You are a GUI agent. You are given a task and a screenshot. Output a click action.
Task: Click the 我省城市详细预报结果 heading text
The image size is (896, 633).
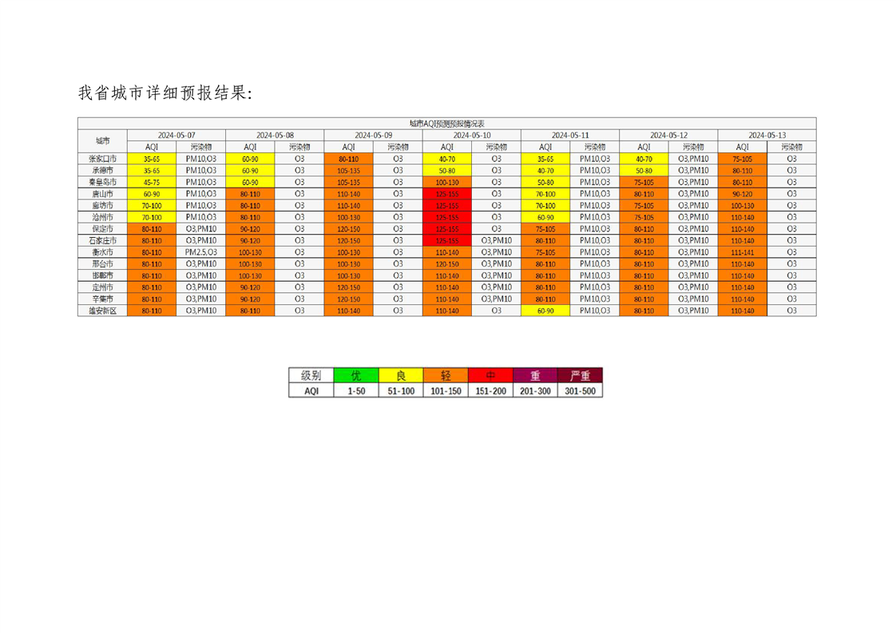(x=166, y=93)
